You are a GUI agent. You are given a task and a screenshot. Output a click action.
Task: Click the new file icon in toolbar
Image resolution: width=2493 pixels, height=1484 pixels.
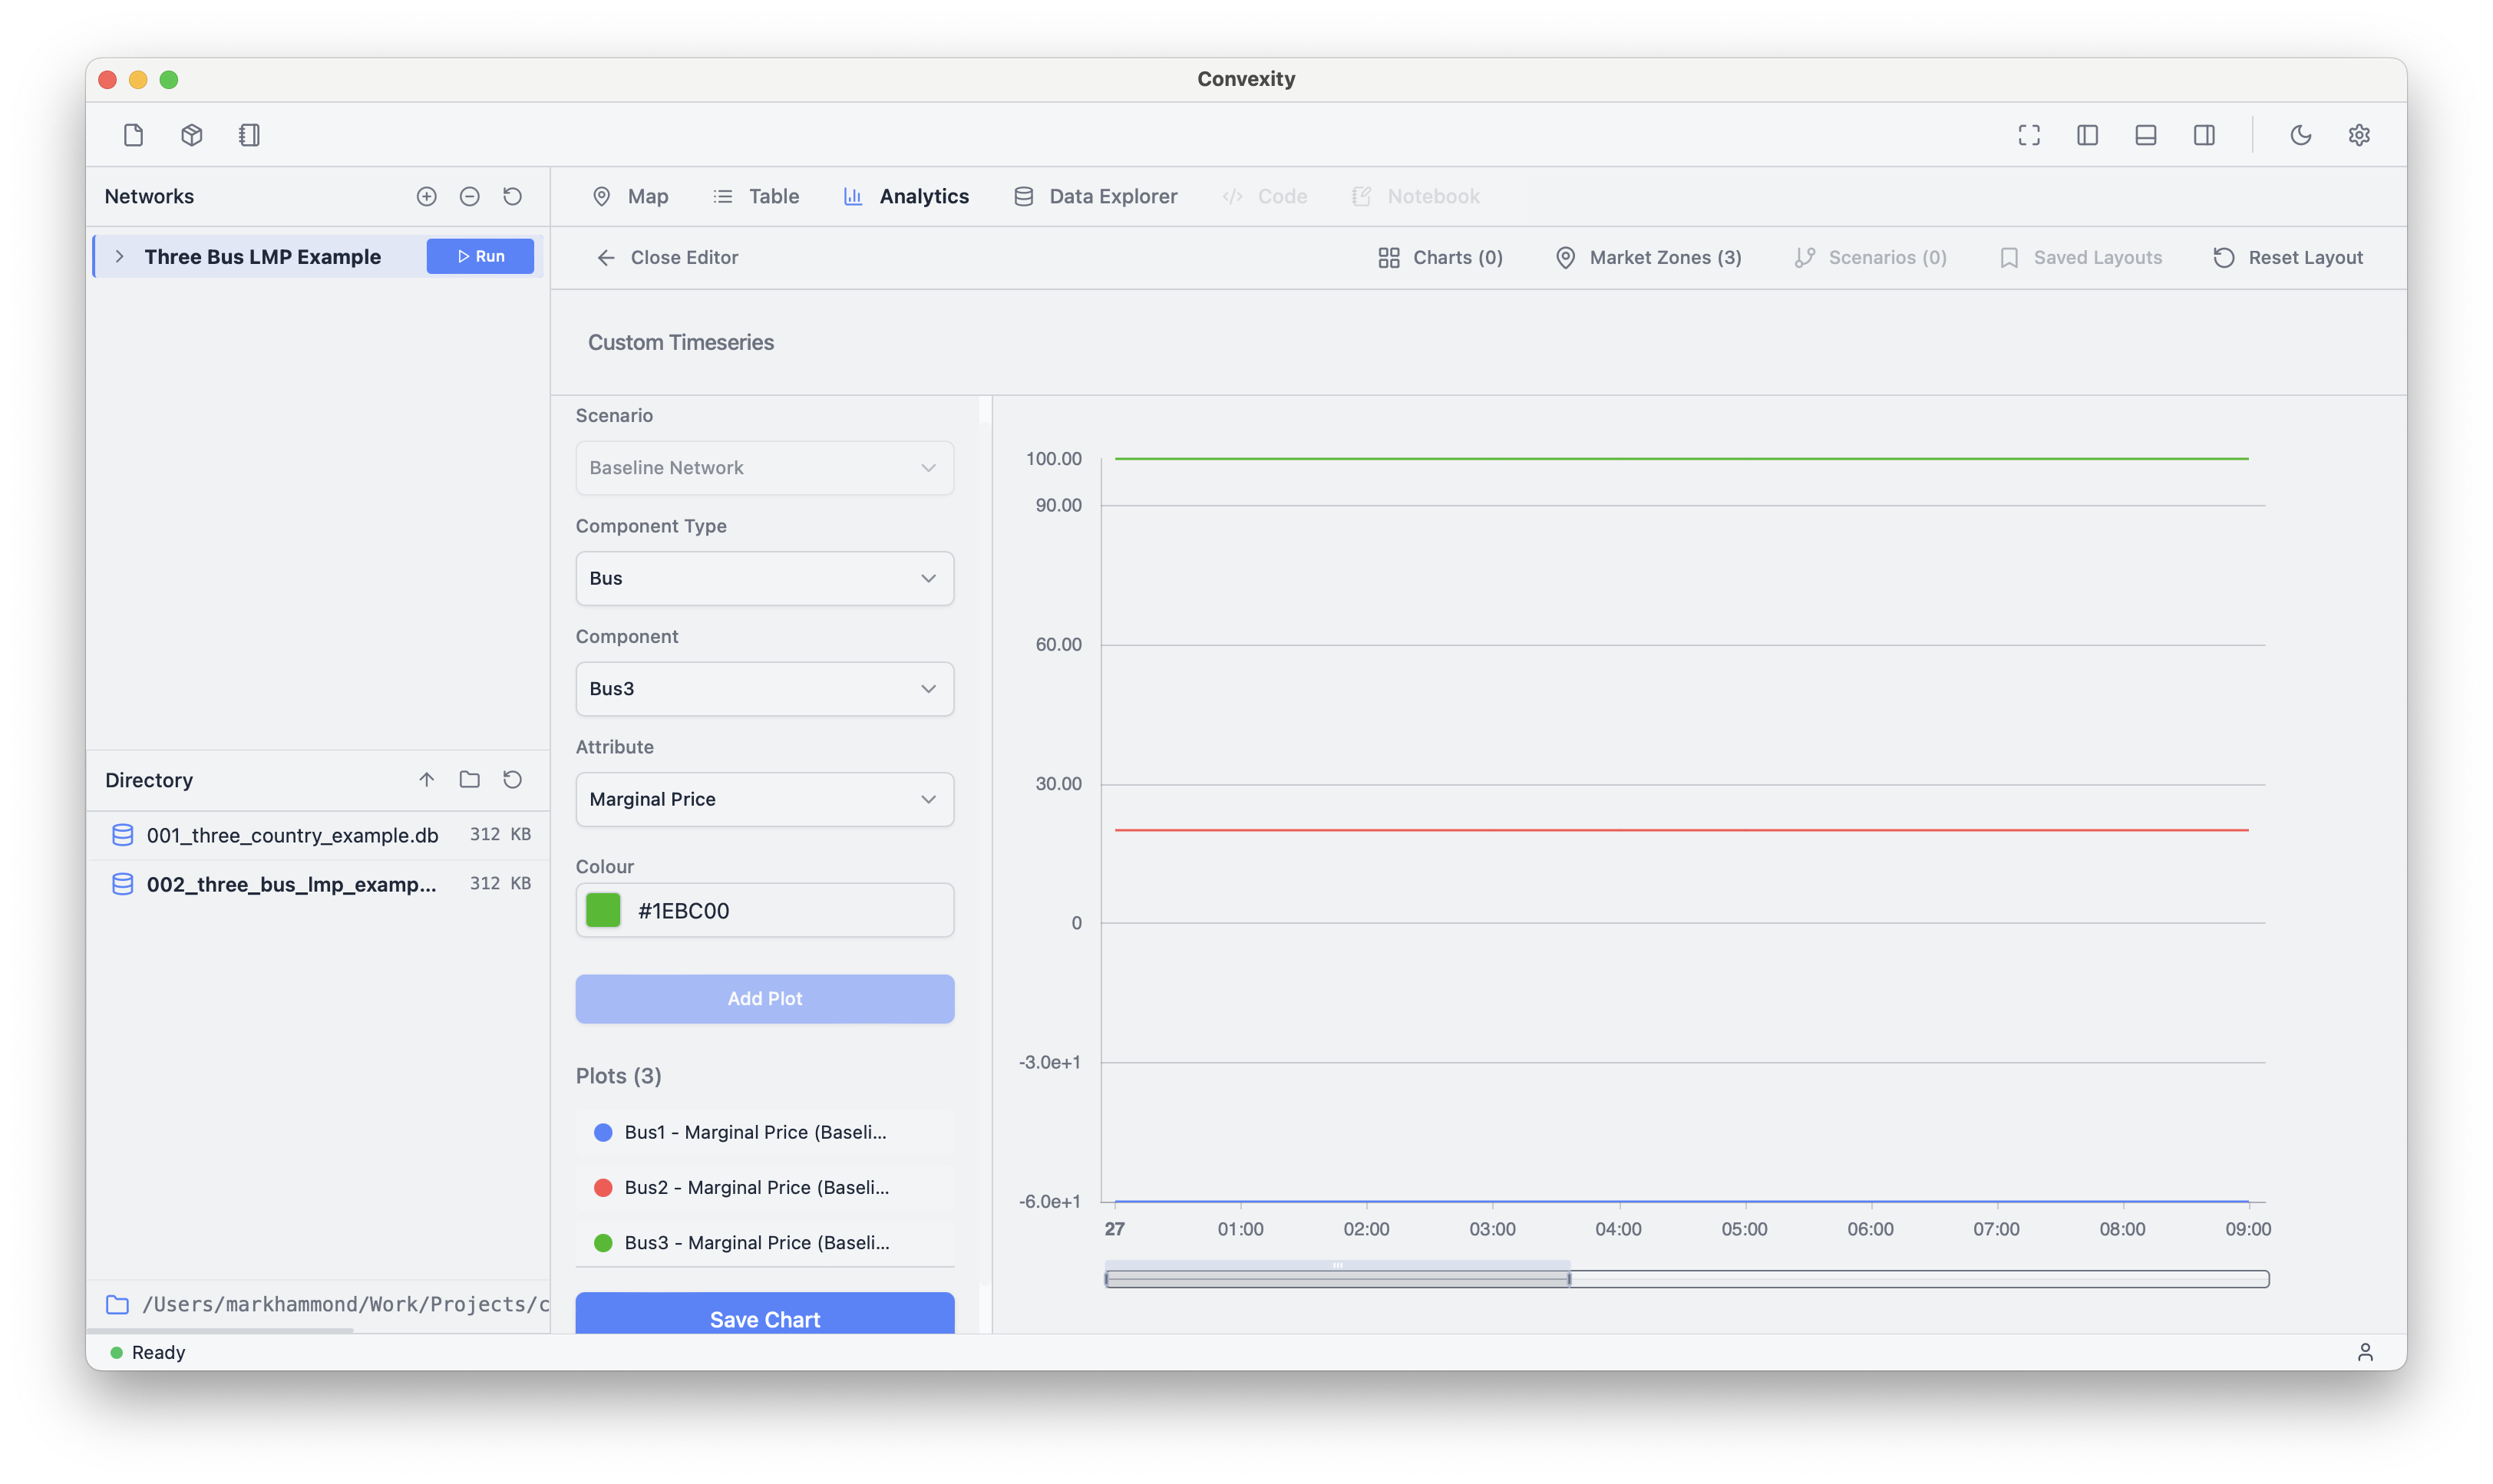click(x=133, y=135)
